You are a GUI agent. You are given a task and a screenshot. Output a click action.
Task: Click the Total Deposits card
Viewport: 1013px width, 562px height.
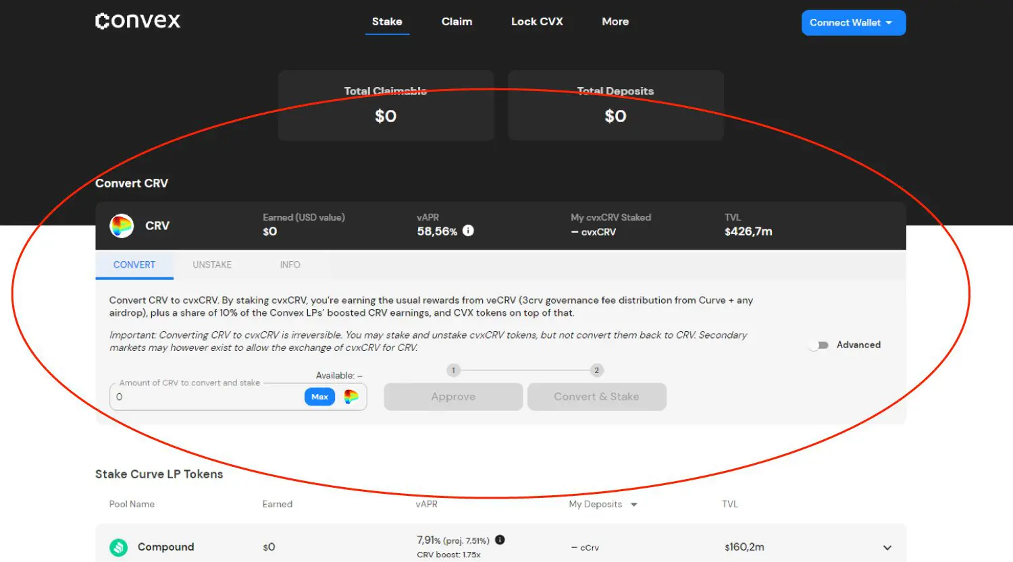pos(615,105)
